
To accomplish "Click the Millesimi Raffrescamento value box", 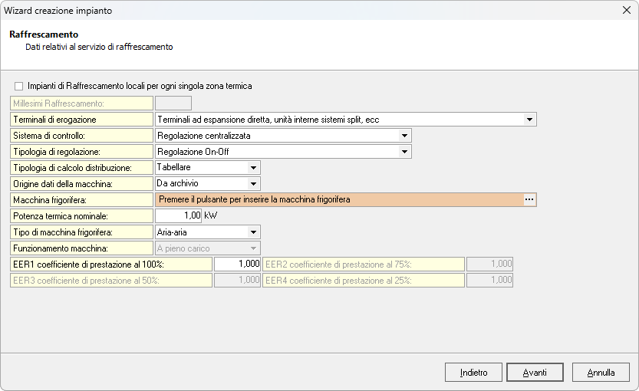I will 173,103.
